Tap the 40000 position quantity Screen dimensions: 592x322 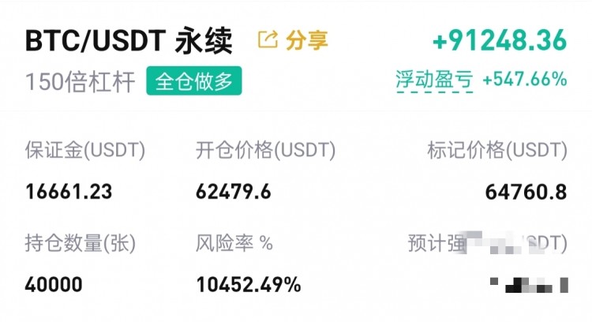click(x=54, y=284)
